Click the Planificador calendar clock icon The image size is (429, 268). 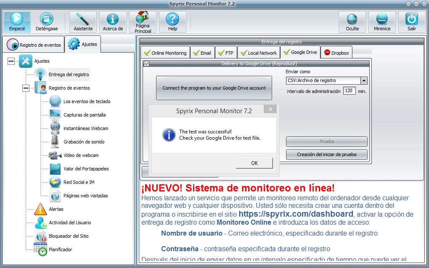click(40, 249)
